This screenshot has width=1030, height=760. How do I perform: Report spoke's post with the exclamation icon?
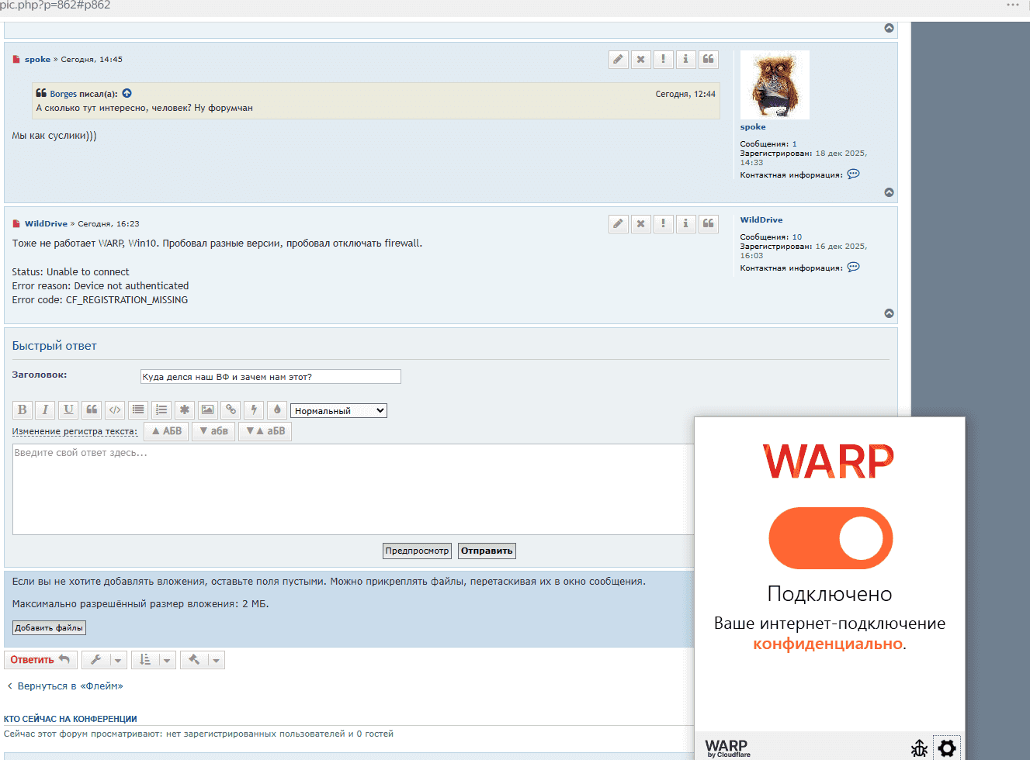click(664, 60)
